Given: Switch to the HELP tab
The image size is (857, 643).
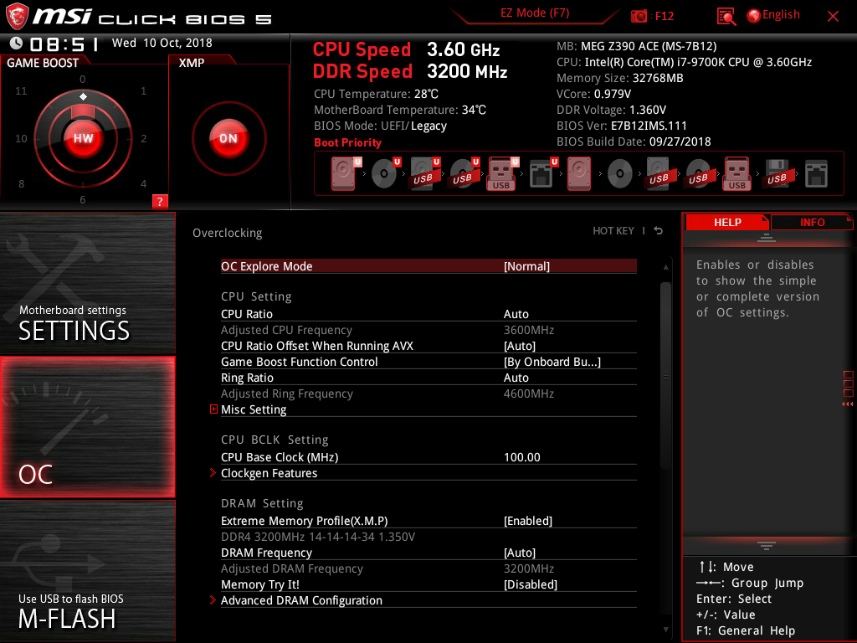Looking at the screenshot, I should (x=727, y=222).
